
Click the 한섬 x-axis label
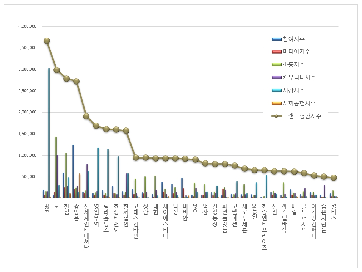(66, 209)
